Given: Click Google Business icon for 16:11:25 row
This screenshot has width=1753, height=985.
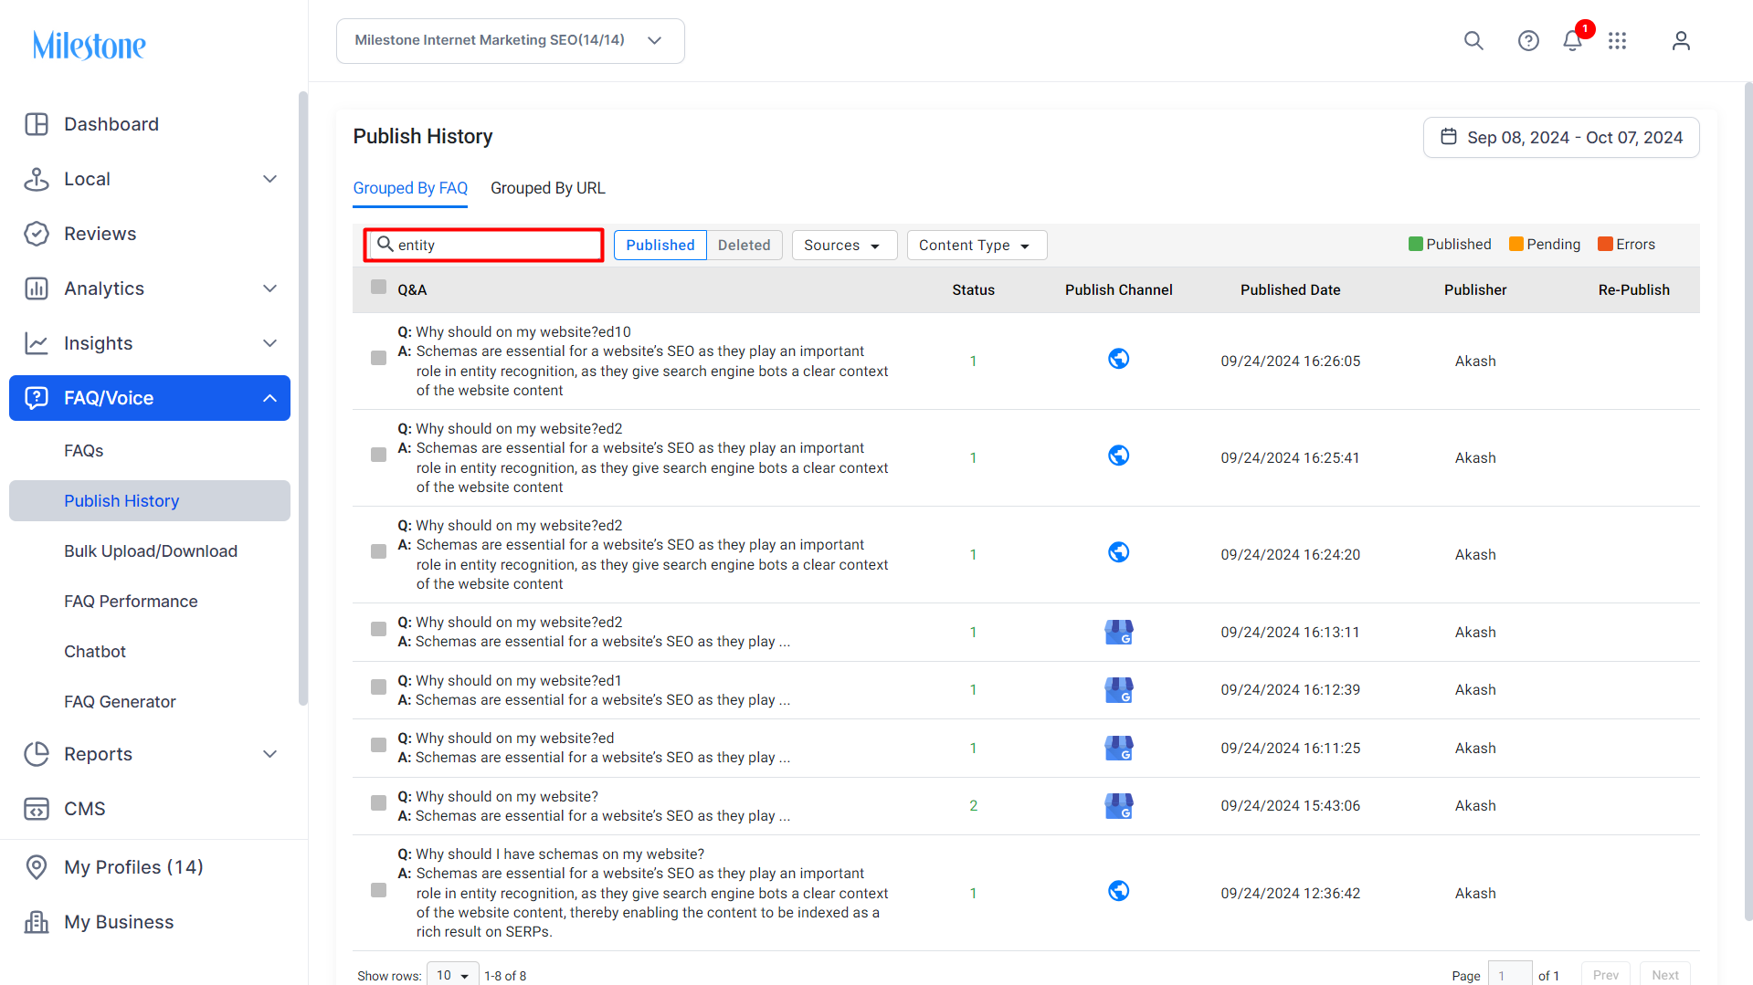Looking at the screenshot, I should pos(1119,748).
